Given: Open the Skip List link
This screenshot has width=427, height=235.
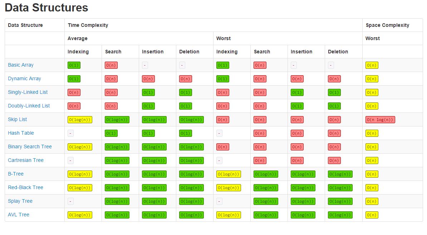Looking at the screenshot, I should point(17,119).
